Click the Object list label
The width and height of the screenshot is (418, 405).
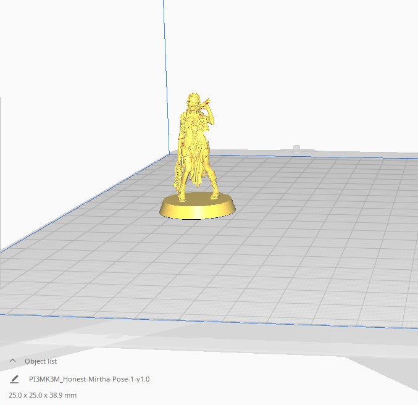[x=41, y=361]
